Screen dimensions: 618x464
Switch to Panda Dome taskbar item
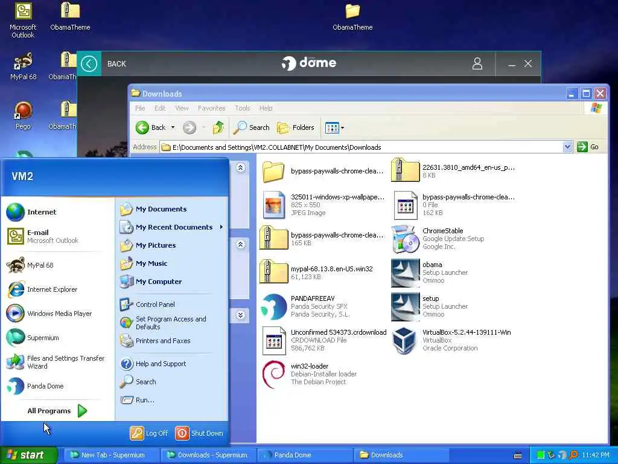(x=304, y=455)
